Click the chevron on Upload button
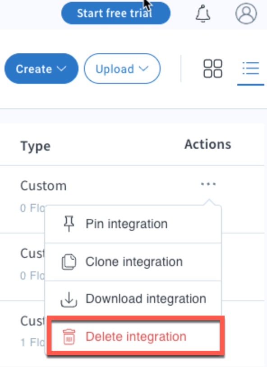The height and width of the screenshot is (367, 267). click(x=143, y=69)
